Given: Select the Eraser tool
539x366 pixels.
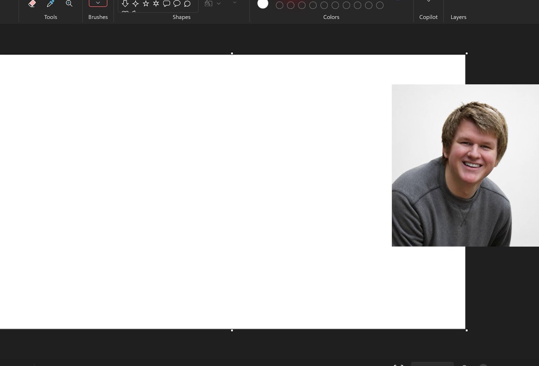Looking at the screenshot, I should [x=32, y=4].
